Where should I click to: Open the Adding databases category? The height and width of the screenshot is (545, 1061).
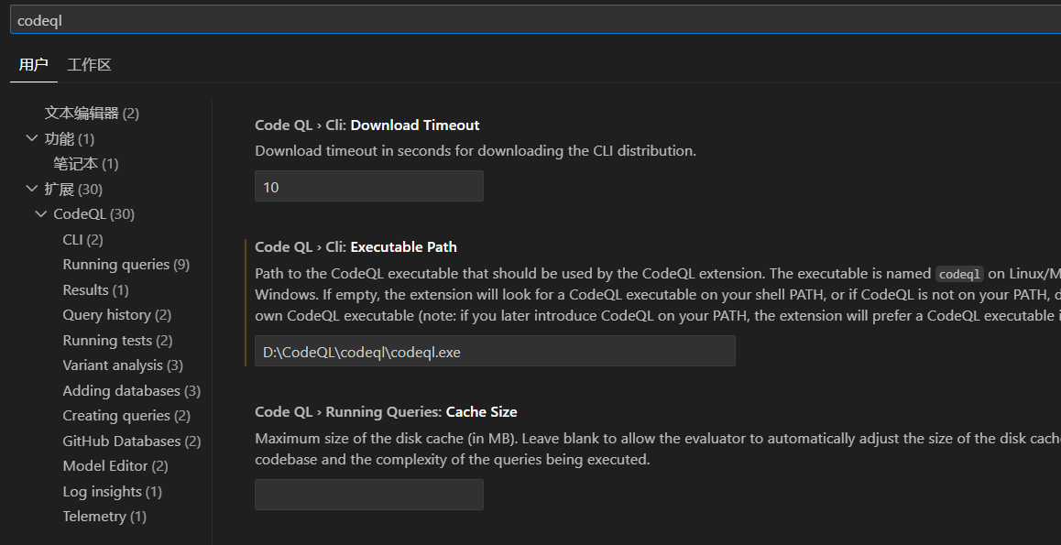tap(131, 391)
